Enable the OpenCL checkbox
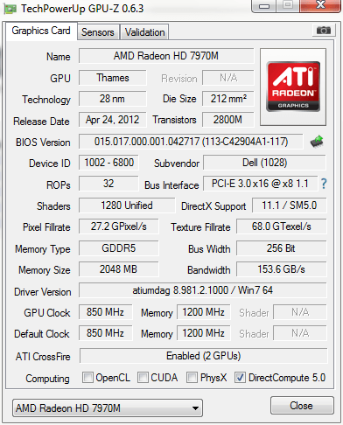The width and height of the screenshot is (343, 425). pos(87,377)
